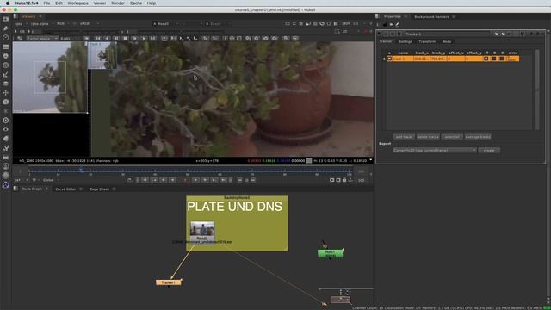Screen dimensions: 551x310
Task: Open the Nuke12.1v4 application menu
Action: (x=27, y=3)
